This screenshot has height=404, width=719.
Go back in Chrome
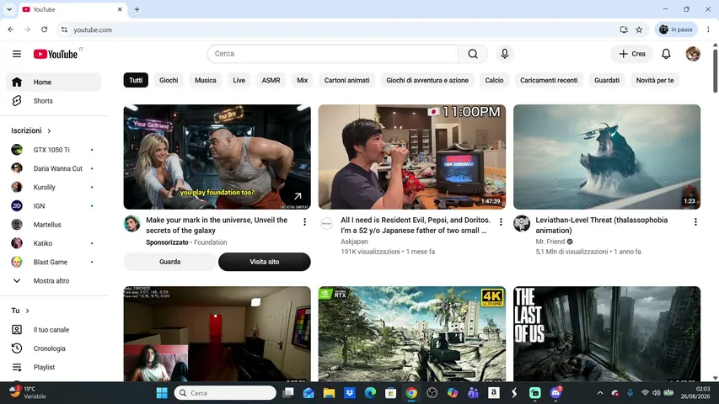pyautogui.click(x=11, y=29)
